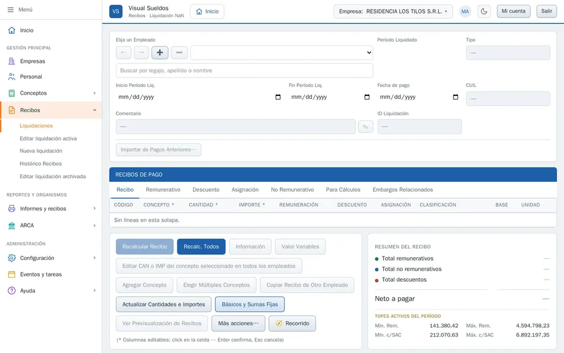Screen dimensions: 564x353
Task: Click the VS Visual Sueldos logo
Action: point(116,11)
